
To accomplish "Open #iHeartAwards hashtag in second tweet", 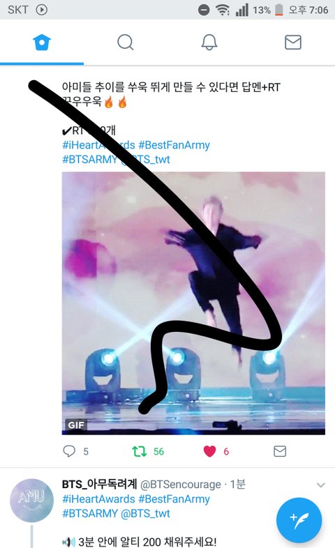I will click(x=98, y=498).
